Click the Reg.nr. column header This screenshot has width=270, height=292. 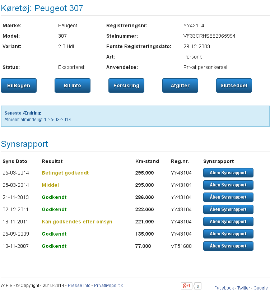[x=180, y=161]
